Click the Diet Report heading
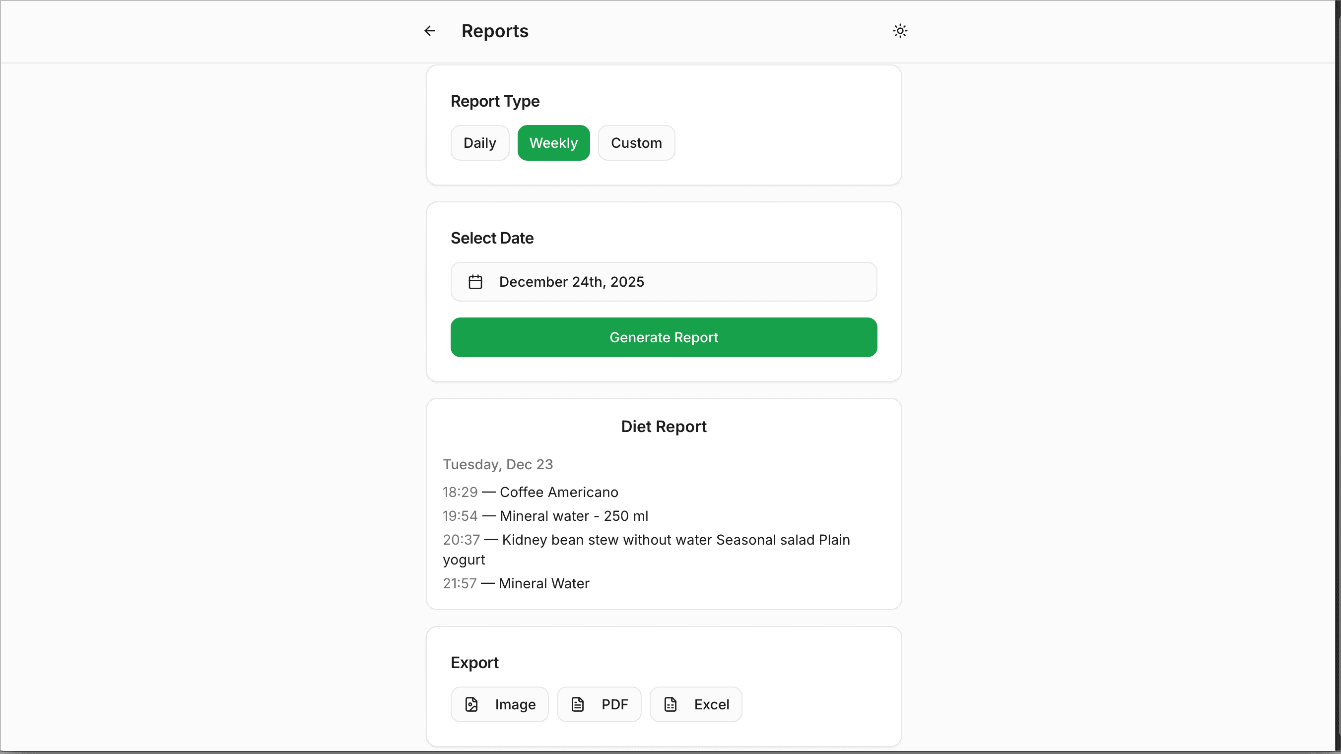This screenshot has height=754, width=1341. 663,426
